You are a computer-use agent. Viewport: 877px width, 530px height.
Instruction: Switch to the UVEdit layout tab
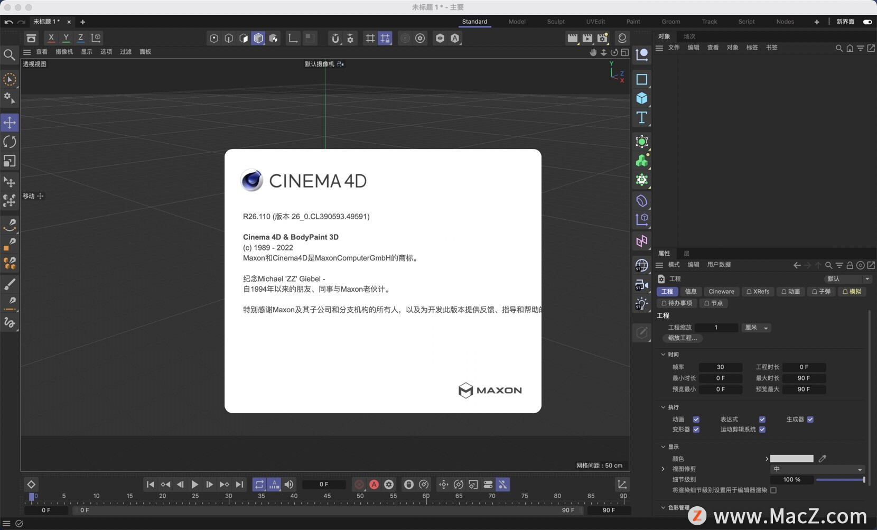coord(595,22)
